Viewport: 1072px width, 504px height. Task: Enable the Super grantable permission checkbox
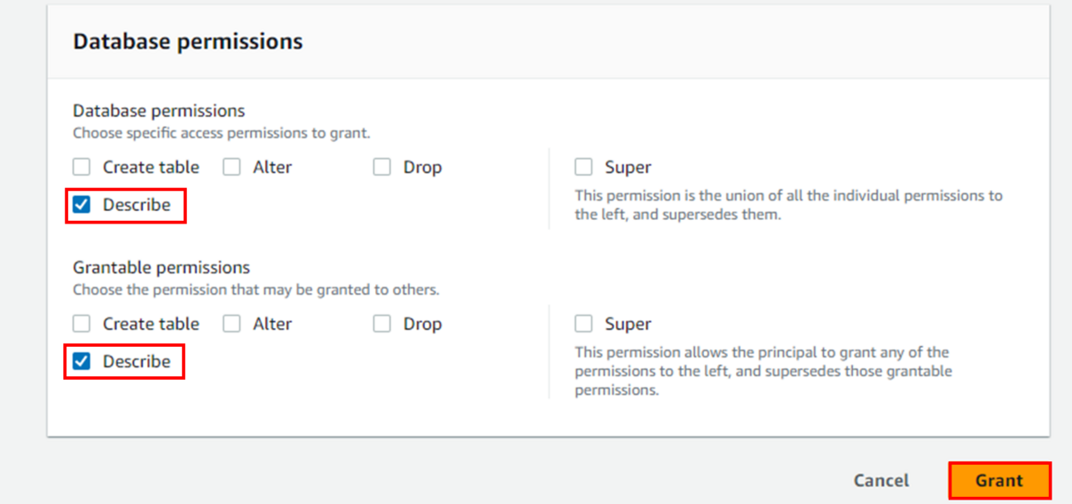tap(584, 323)
